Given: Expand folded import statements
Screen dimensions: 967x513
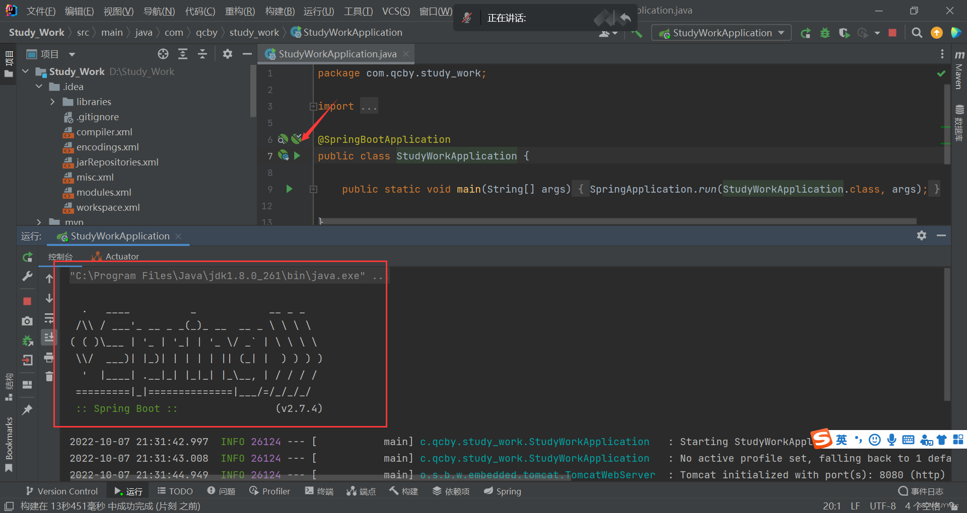Looking at the screenshot, I should tap(313, 106).
